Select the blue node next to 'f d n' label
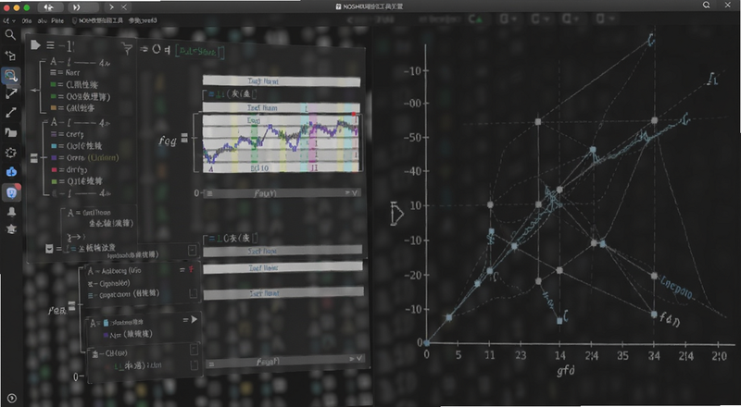Viewport: 741px width, 407px height. click(654, 314)
